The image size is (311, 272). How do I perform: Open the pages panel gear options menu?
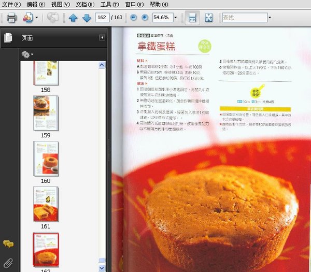(27, 54)
